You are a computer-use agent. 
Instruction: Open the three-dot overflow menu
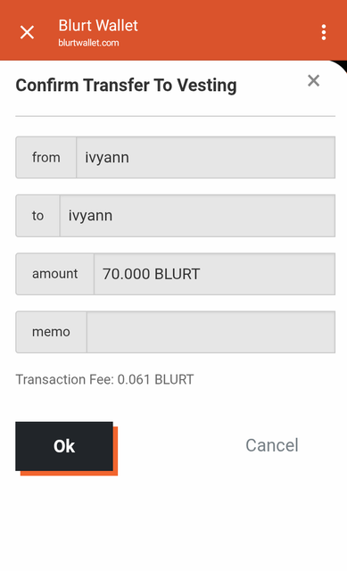pos(324,32)
